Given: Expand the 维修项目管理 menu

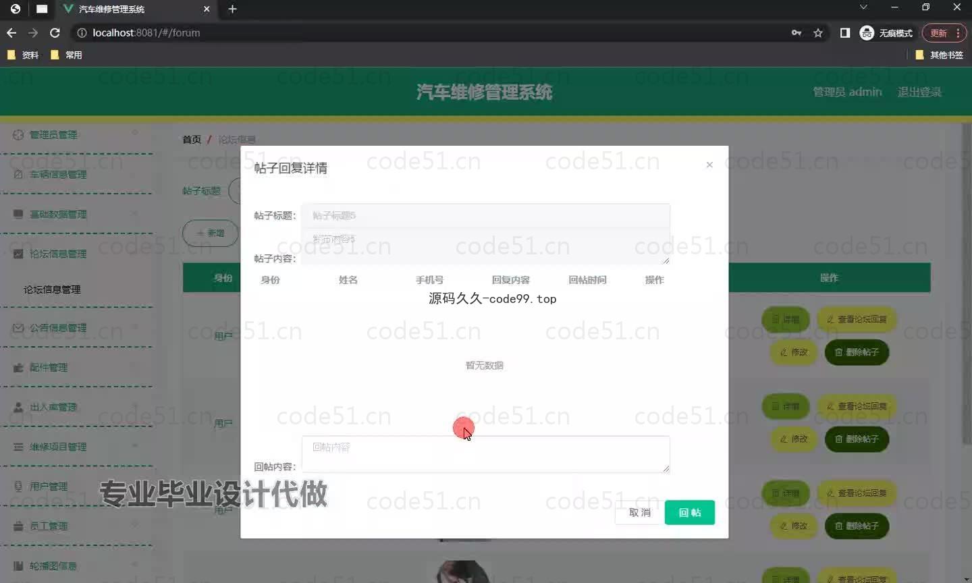Looking at the screenshot, I should click(x=77, y=447).
